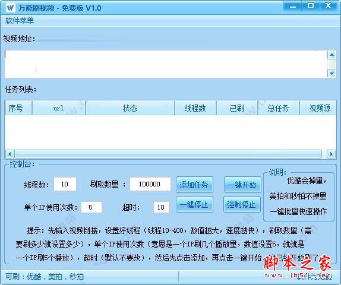Viewport: 341px width, 285px height.
Task: Select the 视频源 column header
Action: click(x=318, y=108)
